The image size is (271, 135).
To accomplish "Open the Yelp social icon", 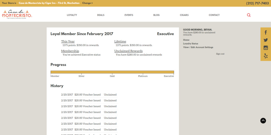I will pos(266,56).
